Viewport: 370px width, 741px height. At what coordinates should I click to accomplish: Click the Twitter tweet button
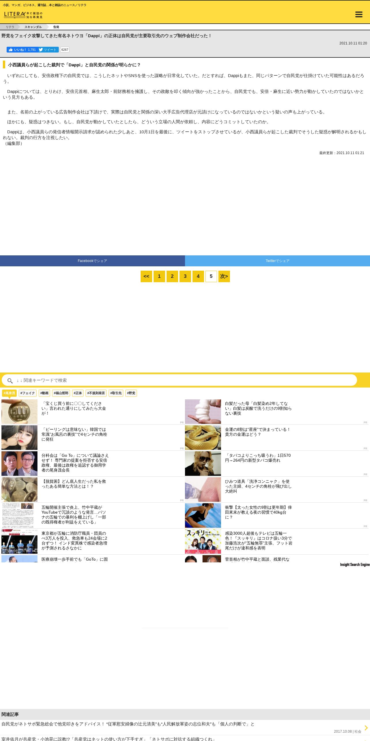point(48,50)
